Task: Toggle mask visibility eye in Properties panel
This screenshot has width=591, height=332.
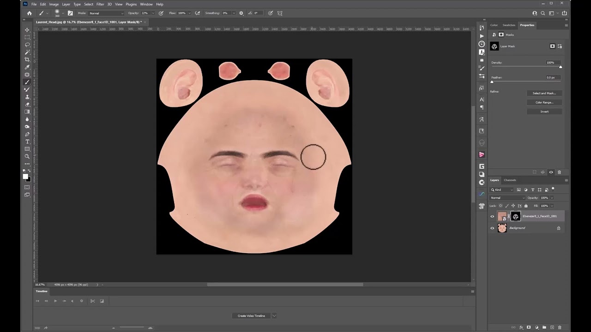Action: point(551,172)
